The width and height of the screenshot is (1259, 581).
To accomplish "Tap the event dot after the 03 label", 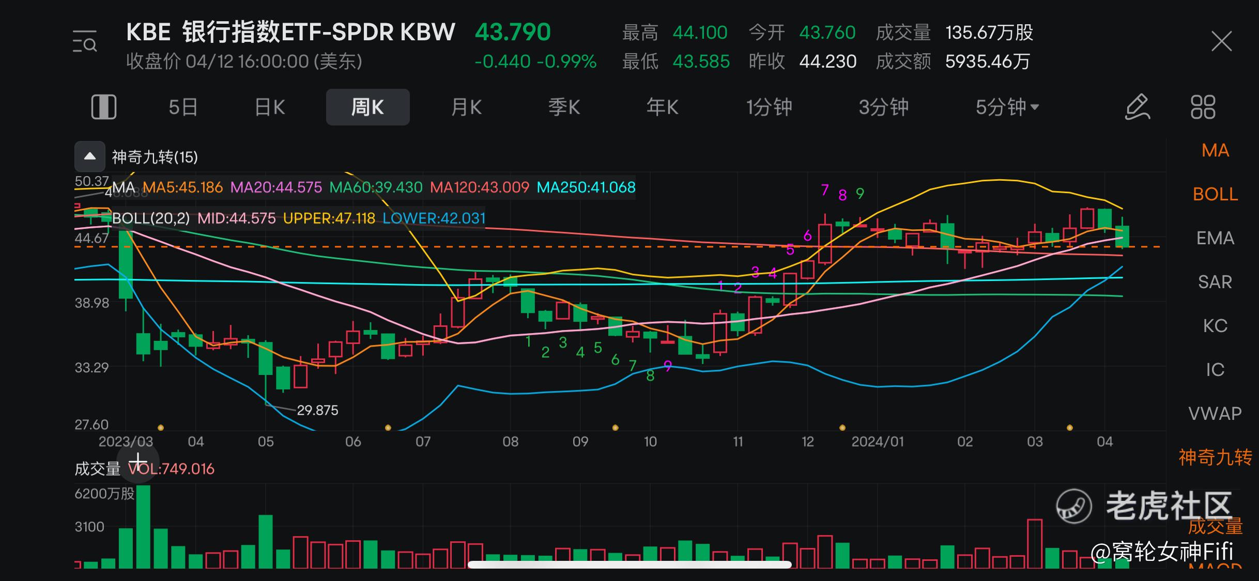I will point(1070,428).
